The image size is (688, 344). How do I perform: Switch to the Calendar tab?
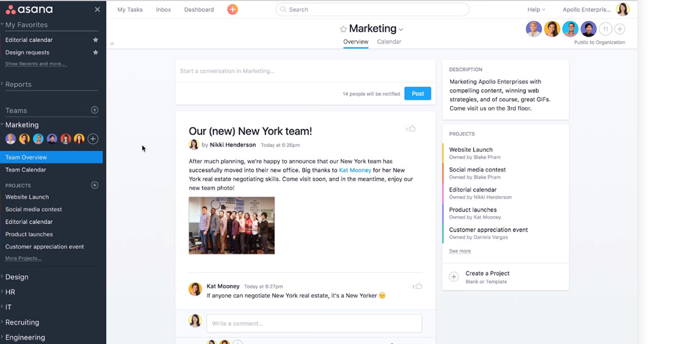(x=389, y=41)
